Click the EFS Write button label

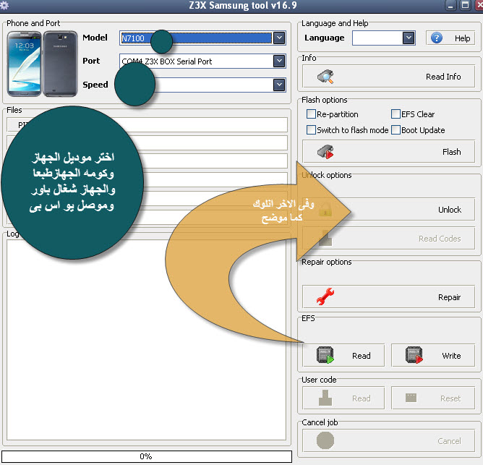(451, 356)
